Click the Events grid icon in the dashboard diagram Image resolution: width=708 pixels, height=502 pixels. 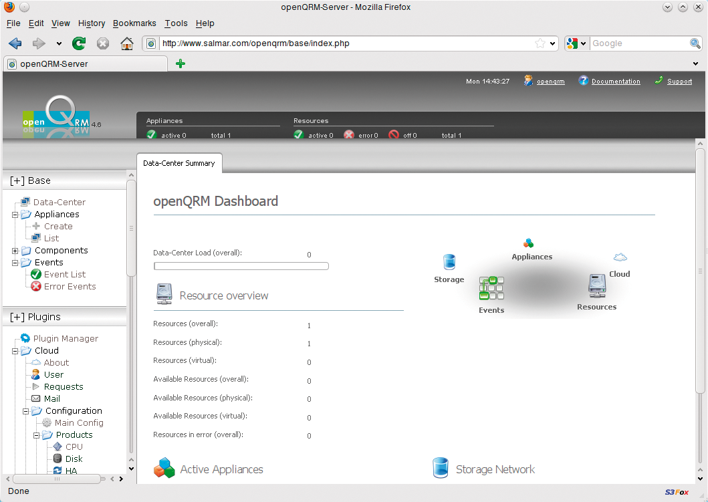tap(491, 288)
